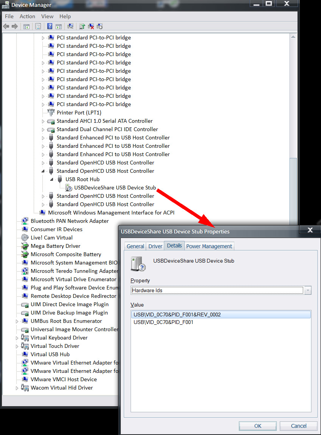
Task: Click the Microsoft Teredo Tunneling Adapter icon
Action: point(25,271)
